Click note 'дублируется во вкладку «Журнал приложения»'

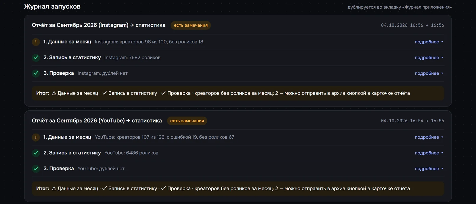[400, 7]
